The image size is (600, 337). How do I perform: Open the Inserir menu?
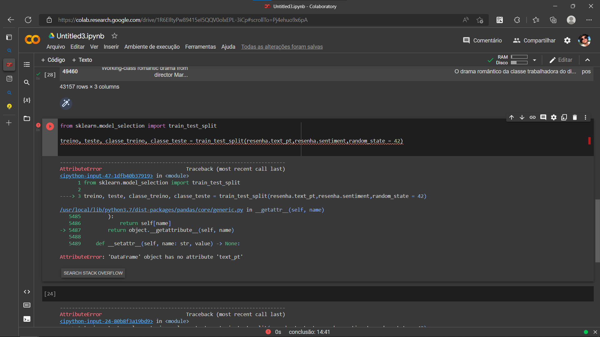pos(111,47)
